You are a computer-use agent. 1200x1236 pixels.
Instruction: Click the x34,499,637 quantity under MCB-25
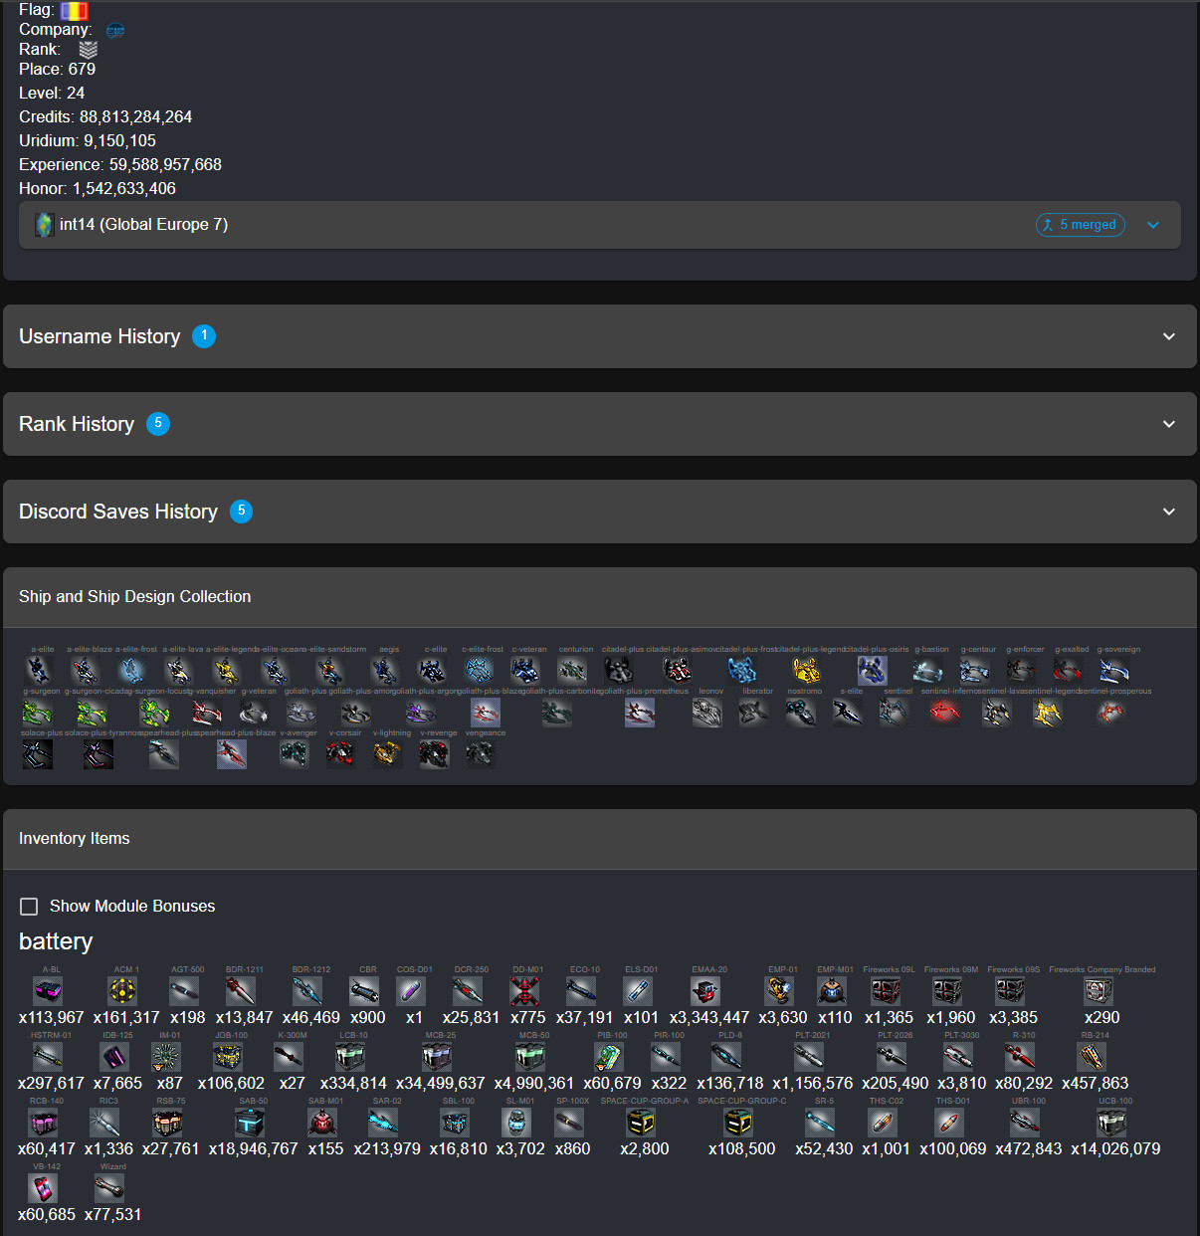[x=440, y=1084]
